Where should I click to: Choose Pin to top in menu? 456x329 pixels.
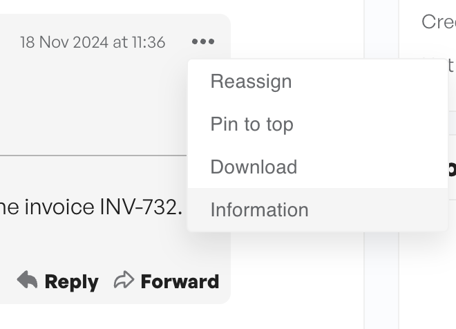(x=318, y=124)
